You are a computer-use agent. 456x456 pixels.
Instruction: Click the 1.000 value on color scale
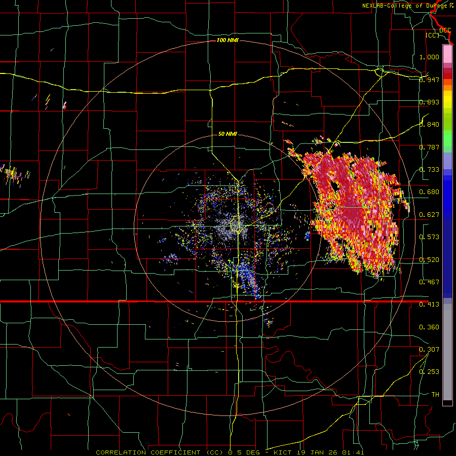tap(429, 57)
